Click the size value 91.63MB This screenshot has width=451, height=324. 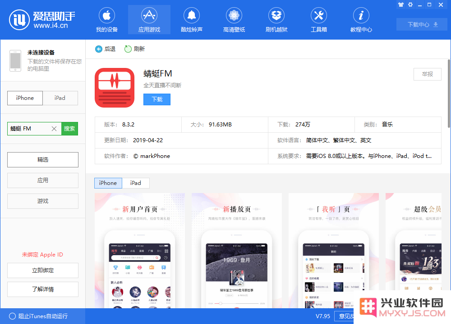(221, 125)
